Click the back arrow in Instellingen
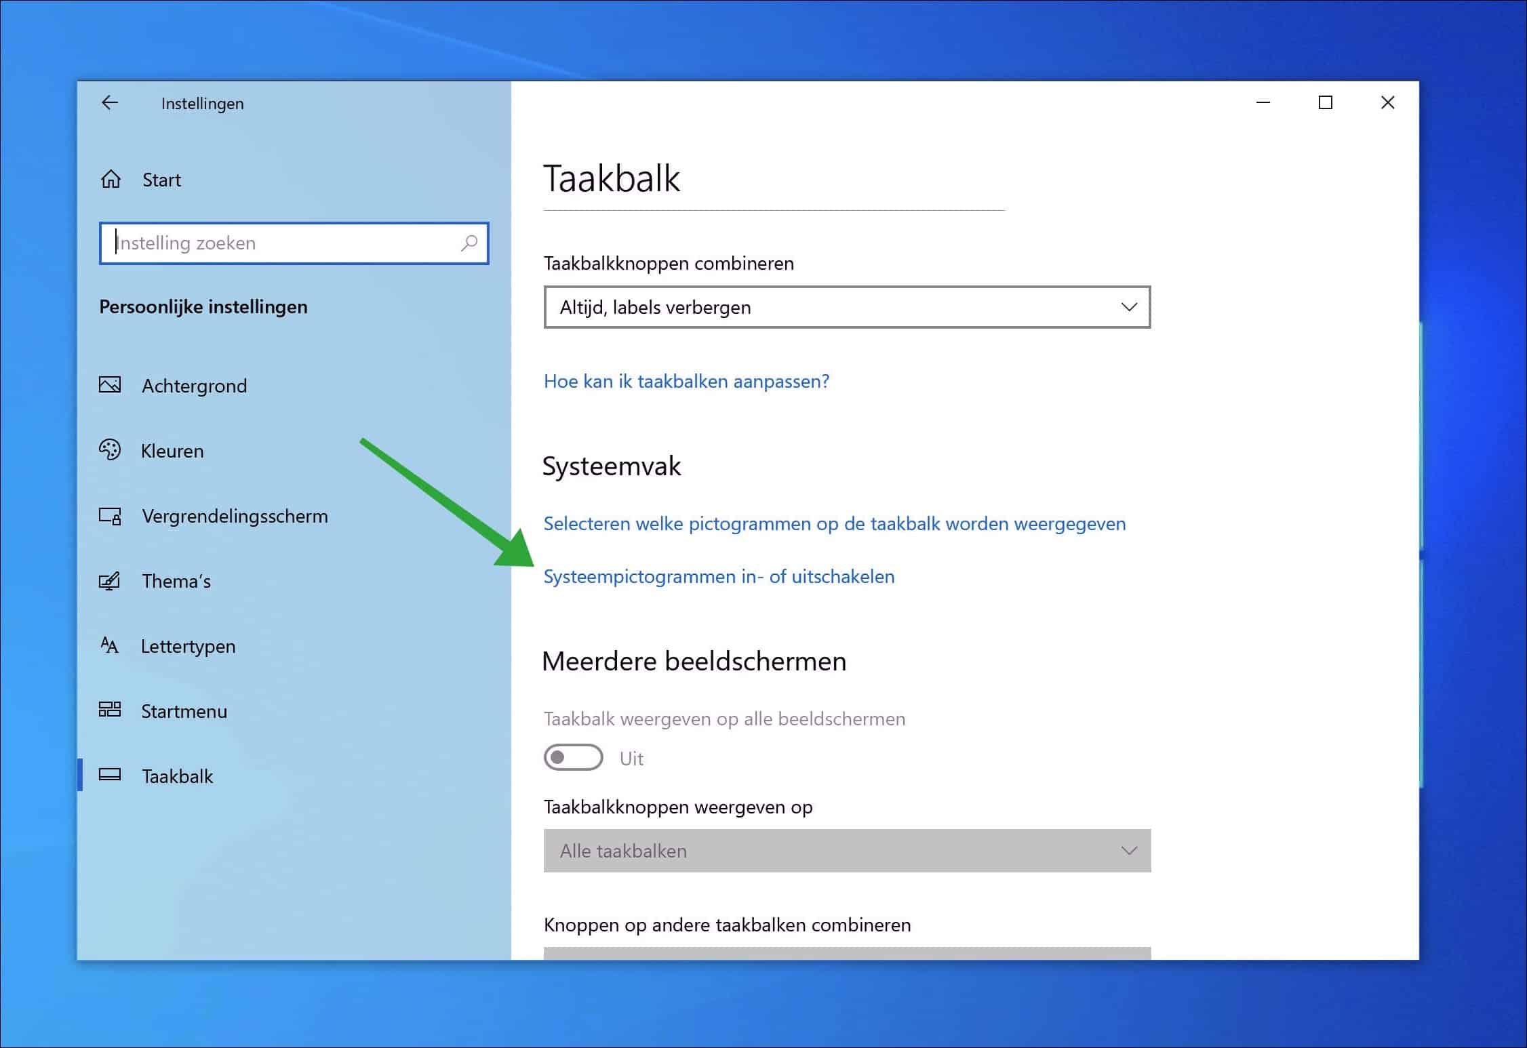The width and height of the screenshot is (1527, 1048). [110, 102]
